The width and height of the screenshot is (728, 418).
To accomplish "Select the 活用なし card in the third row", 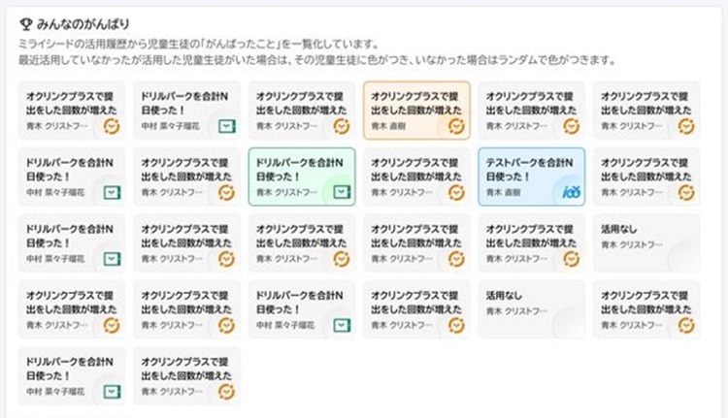I will [645, 242].
